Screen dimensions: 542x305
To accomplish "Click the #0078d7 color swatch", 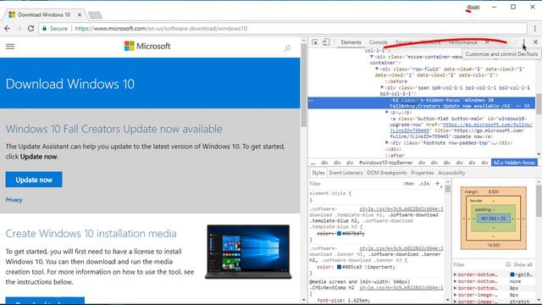I will coord(339,234).
